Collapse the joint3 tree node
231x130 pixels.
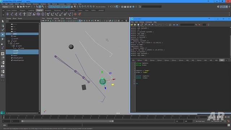point(14,46)
